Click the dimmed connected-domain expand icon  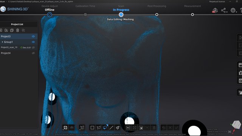pos(135,128)
